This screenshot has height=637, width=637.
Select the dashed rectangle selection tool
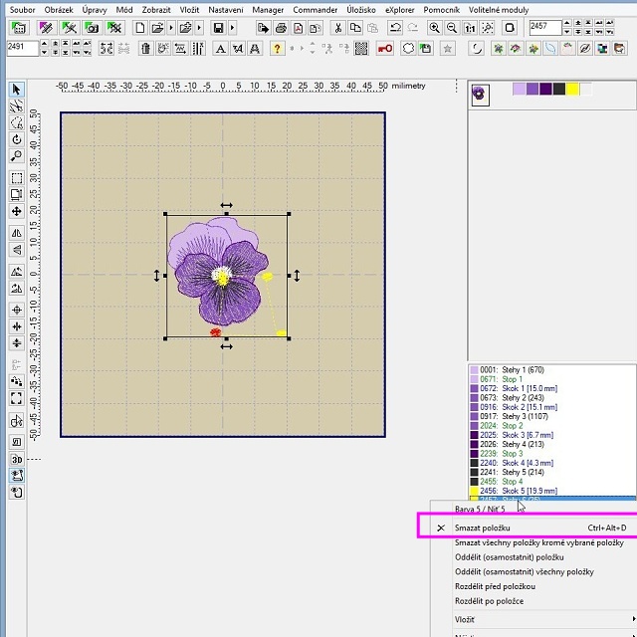[x=17, y=179]
